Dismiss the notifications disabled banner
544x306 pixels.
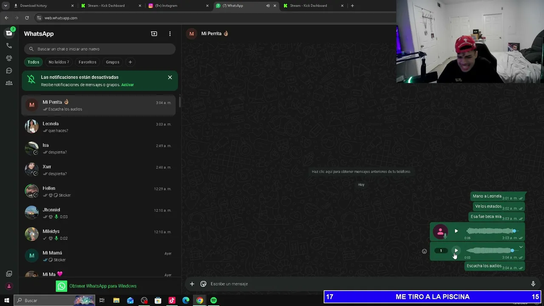click(170, 77)
